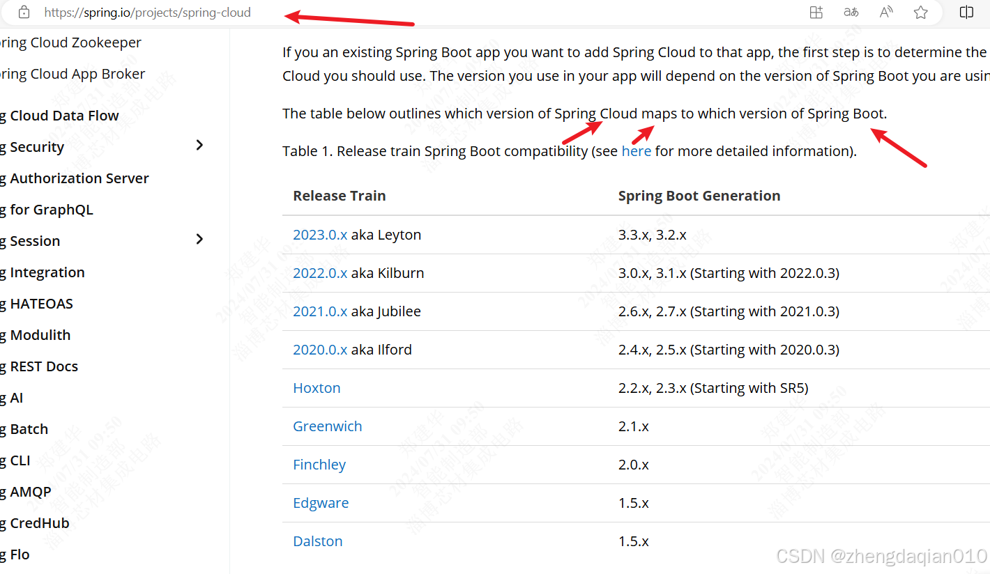Open the Finchley release link
The width and height of the screenshot is (990, 574).
[319, 465]
